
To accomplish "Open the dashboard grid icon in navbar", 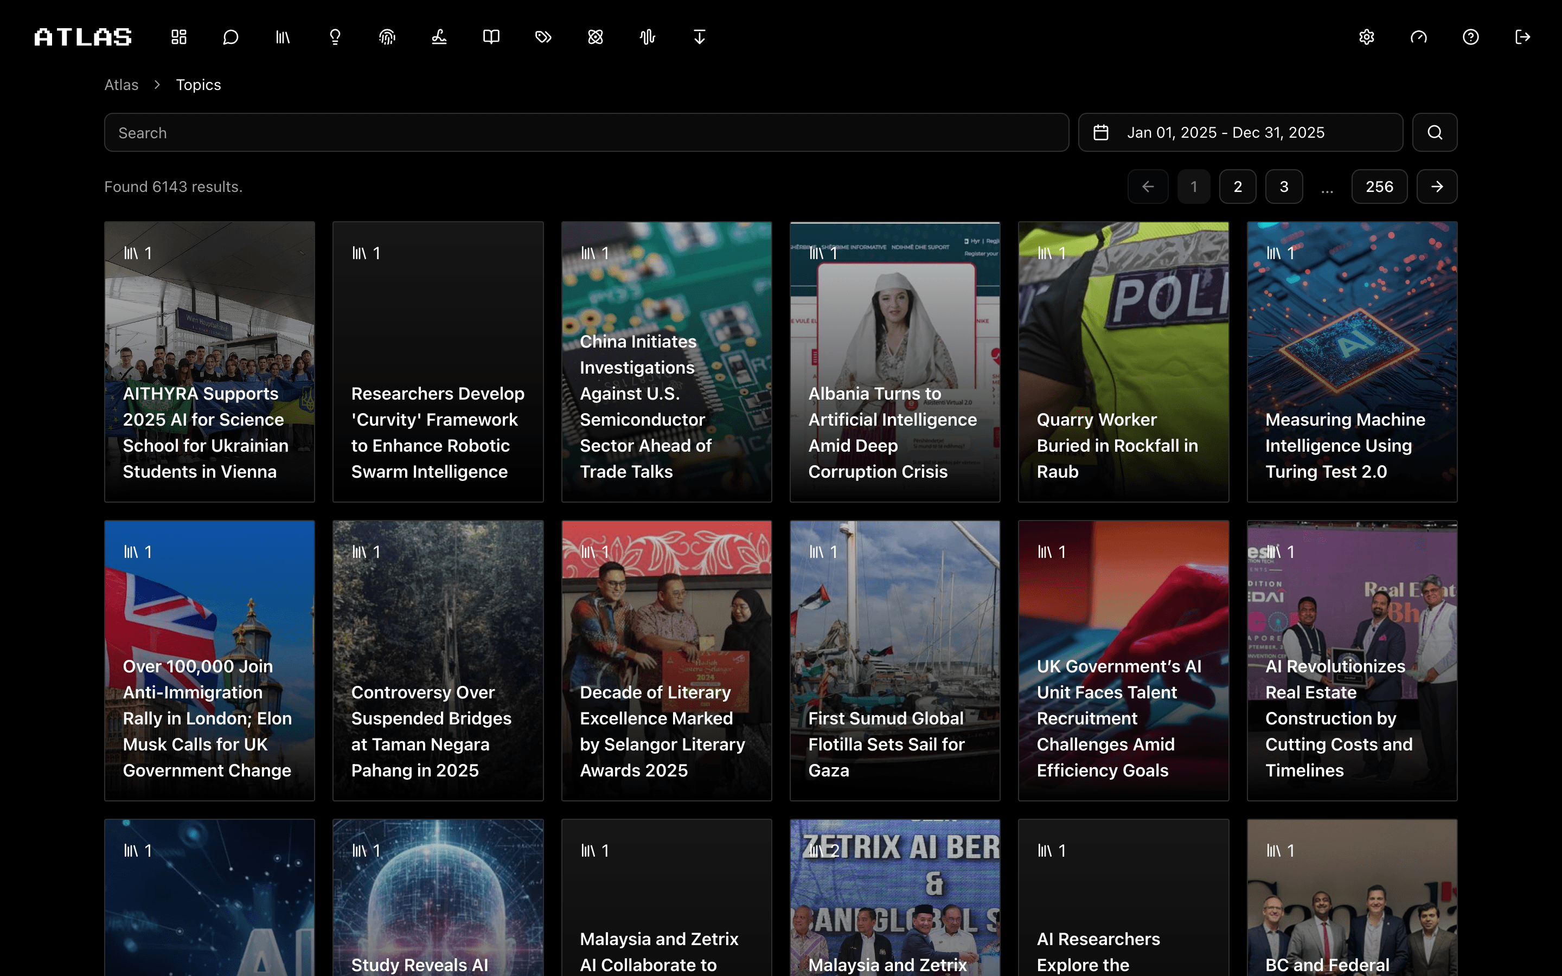I will pyautogui.click(x=179, y=37).
